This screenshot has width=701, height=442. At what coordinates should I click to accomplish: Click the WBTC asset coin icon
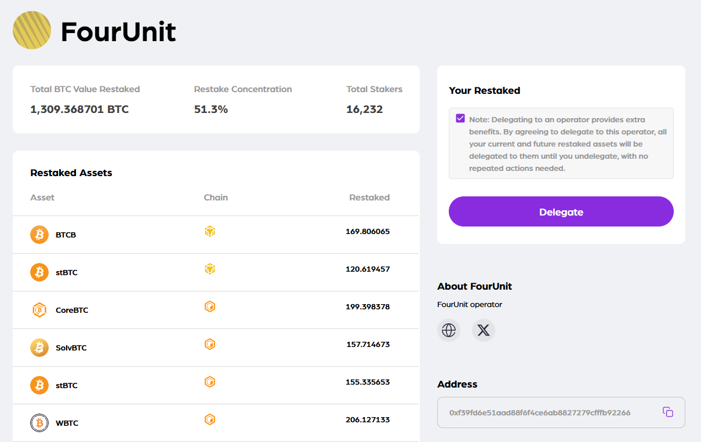(39, 423)
